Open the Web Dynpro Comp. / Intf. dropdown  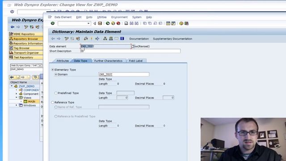pyautogui.click(x=40, y=65)
